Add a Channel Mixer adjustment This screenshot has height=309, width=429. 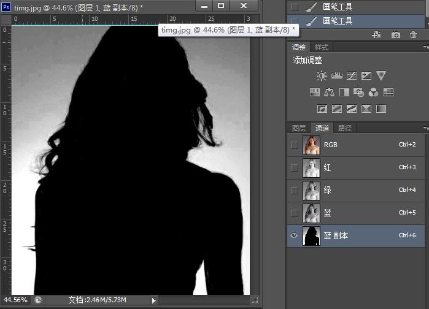(374, 93)
